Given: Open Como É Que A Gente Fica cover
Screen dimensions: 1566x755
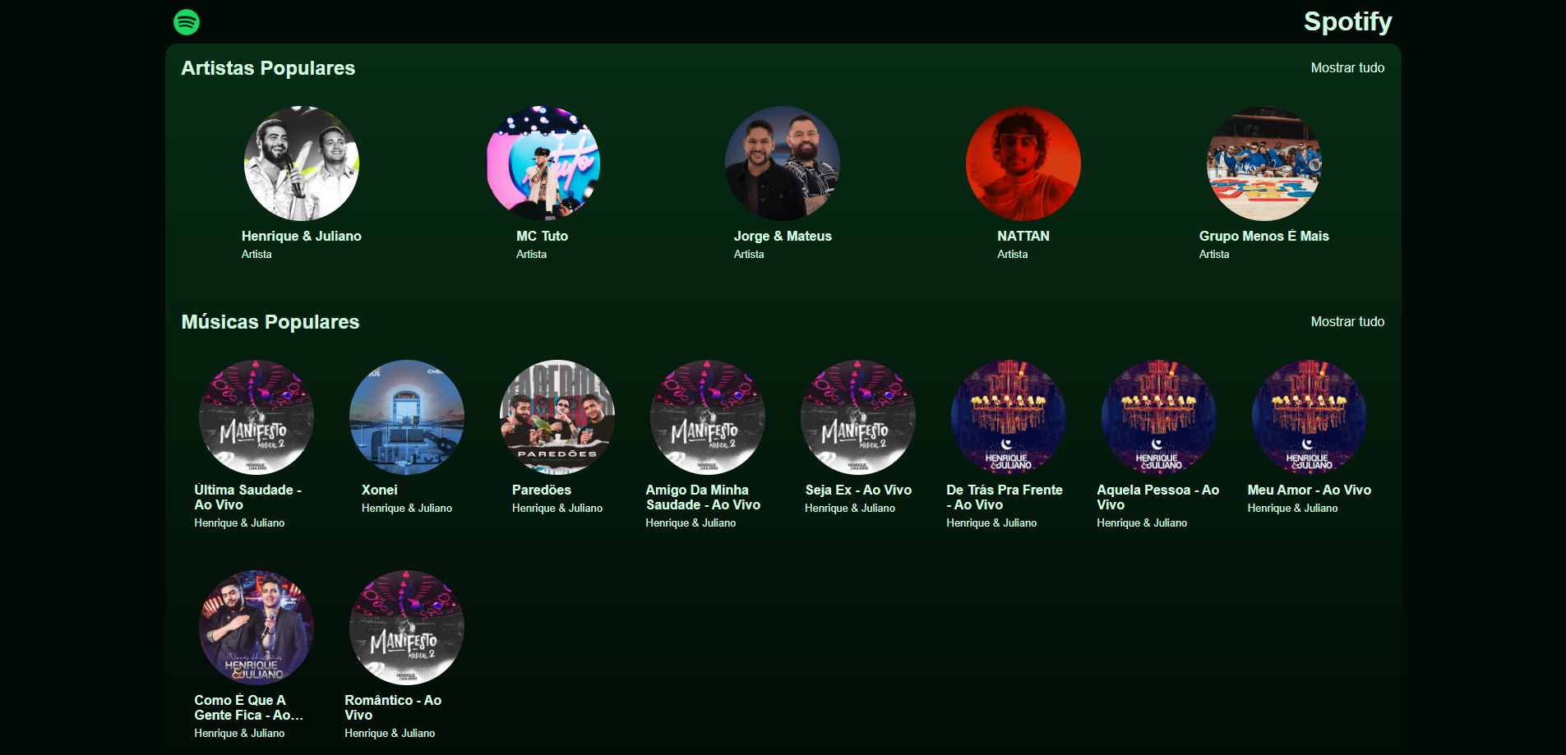Looking at the screenshot, I should pos(256,628).
